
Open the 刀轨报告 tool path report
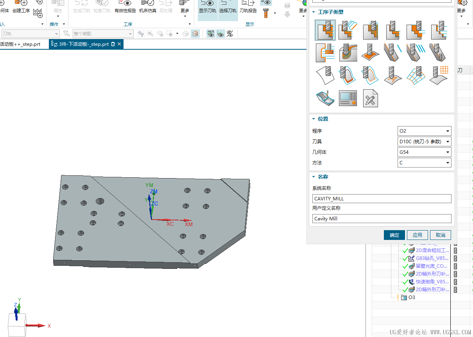pos(248,7)
